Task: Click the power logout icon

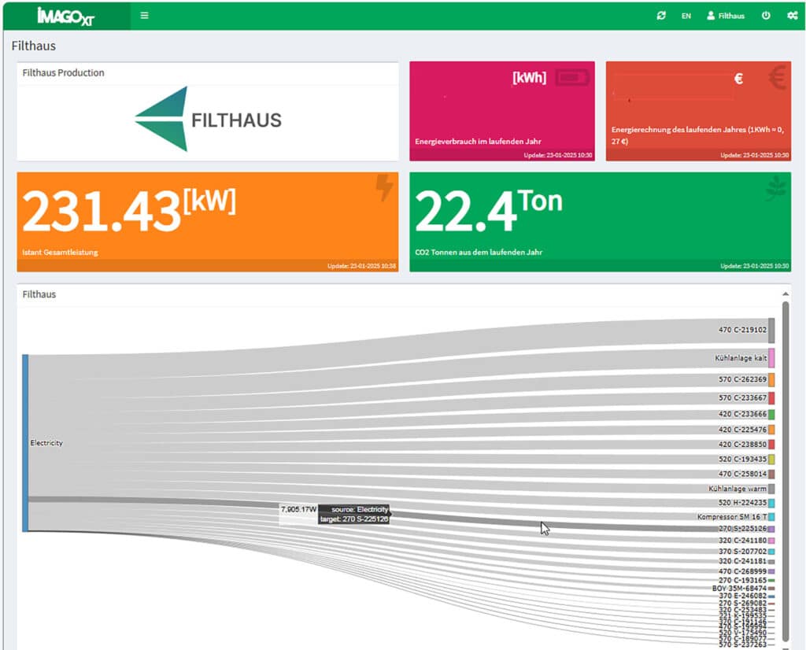Action: point(766,16)
